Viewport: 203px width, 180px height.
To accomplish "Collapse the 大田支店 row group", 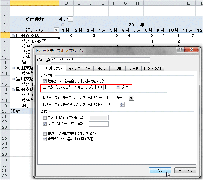I will [13, 68].
